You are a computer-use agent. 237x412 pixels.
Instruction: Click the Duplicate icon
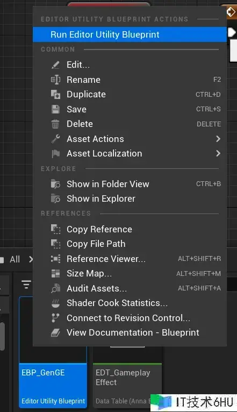[x=55, y=94]
